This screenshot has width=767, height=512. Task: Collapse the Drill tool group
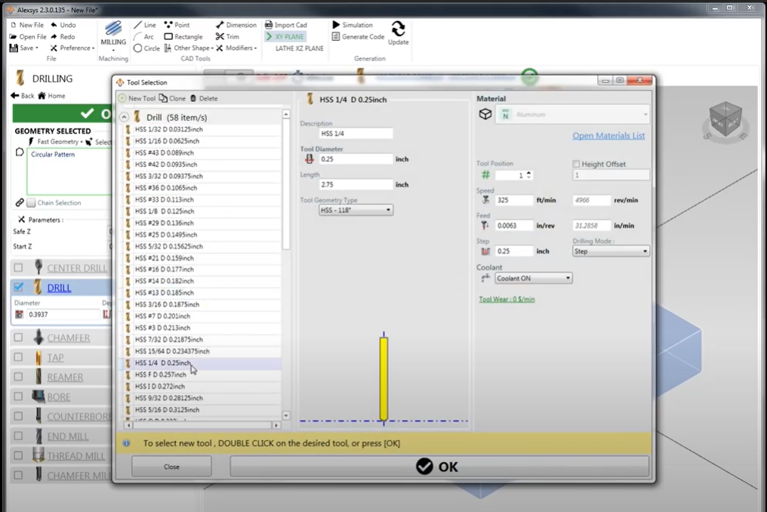click(x=125, y=117)
